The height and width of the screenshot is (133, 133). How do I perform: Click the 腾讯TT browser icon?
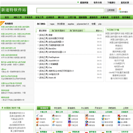(x=103, y=119)
